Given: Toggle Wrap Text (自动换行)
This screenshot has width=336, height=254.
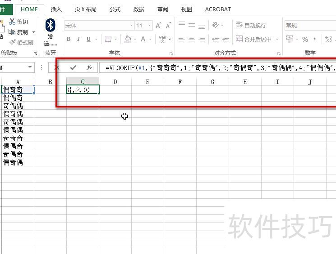Looking at the screenshot, I should click(x=251, y=25).
